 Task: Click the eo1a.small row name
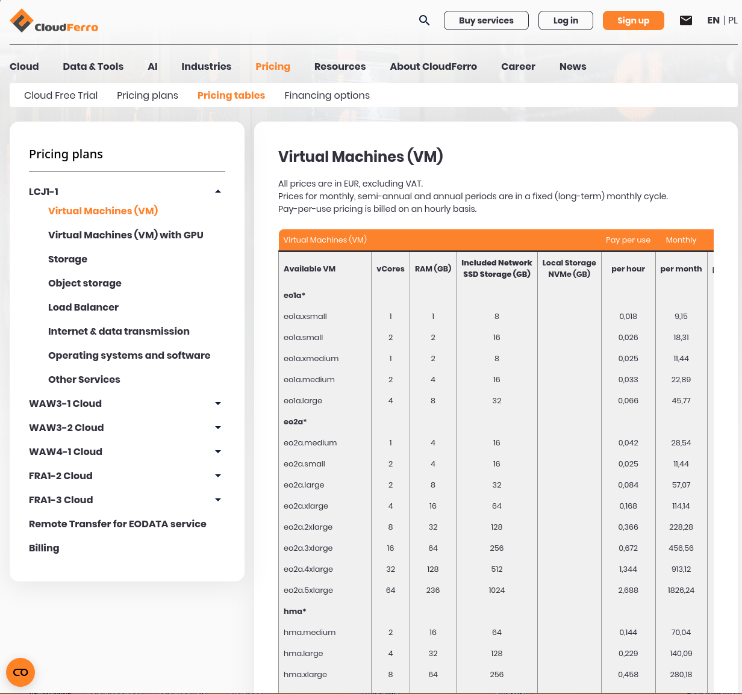point(304,338)
